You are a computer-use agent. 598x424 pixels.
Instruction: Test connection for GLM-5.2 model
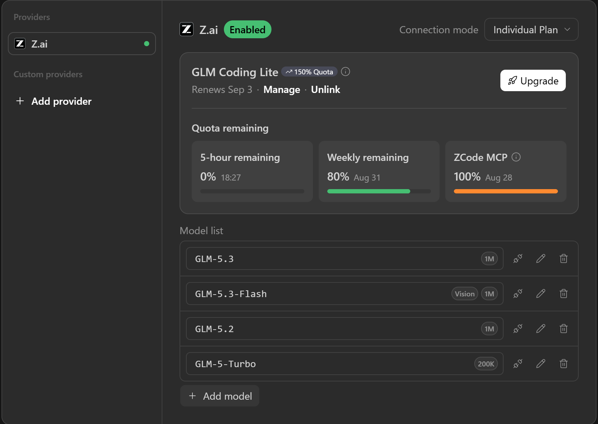(518, 329)
